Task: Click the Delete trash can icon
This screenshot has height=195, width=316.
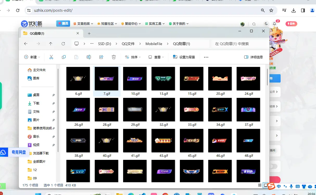Action: pyautogui.click(x=114, y=57)
